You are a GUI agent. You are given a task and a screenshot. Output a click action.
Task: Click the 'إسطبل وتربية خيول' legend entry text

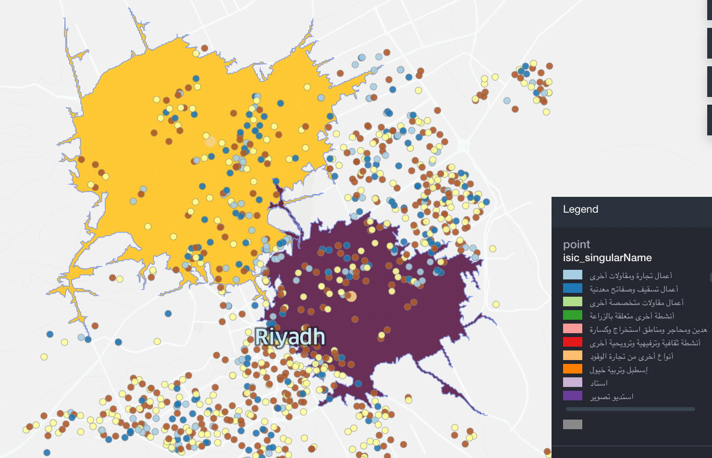[x=618, y=370]
